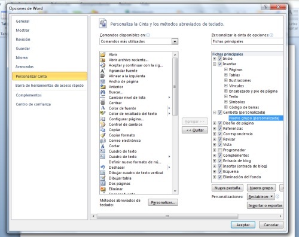Viewport: 299px width, 237px height.
Task: Click the Abrir folder icon in commands list
Action: click(x=103, y=54)
